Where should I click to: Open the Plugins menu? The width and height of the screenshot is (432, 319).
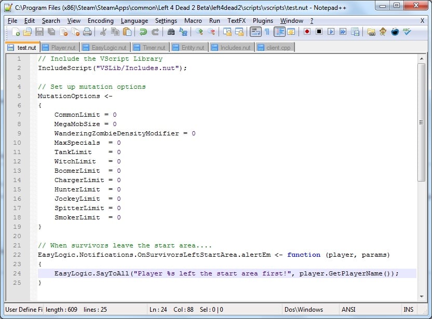point(263,21)
